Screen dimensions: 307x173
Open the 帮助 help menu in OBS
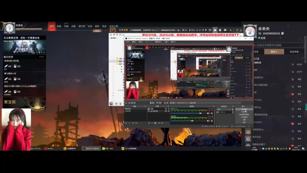tap(173, 42)
